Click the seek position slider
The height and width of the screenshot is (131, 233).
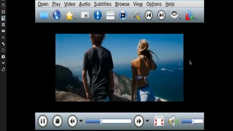[x=108, y=121]
